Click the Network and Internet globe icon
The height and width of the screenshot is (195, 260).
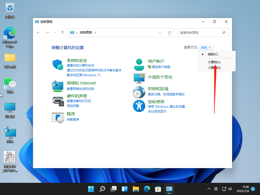(x=58, y=86)
